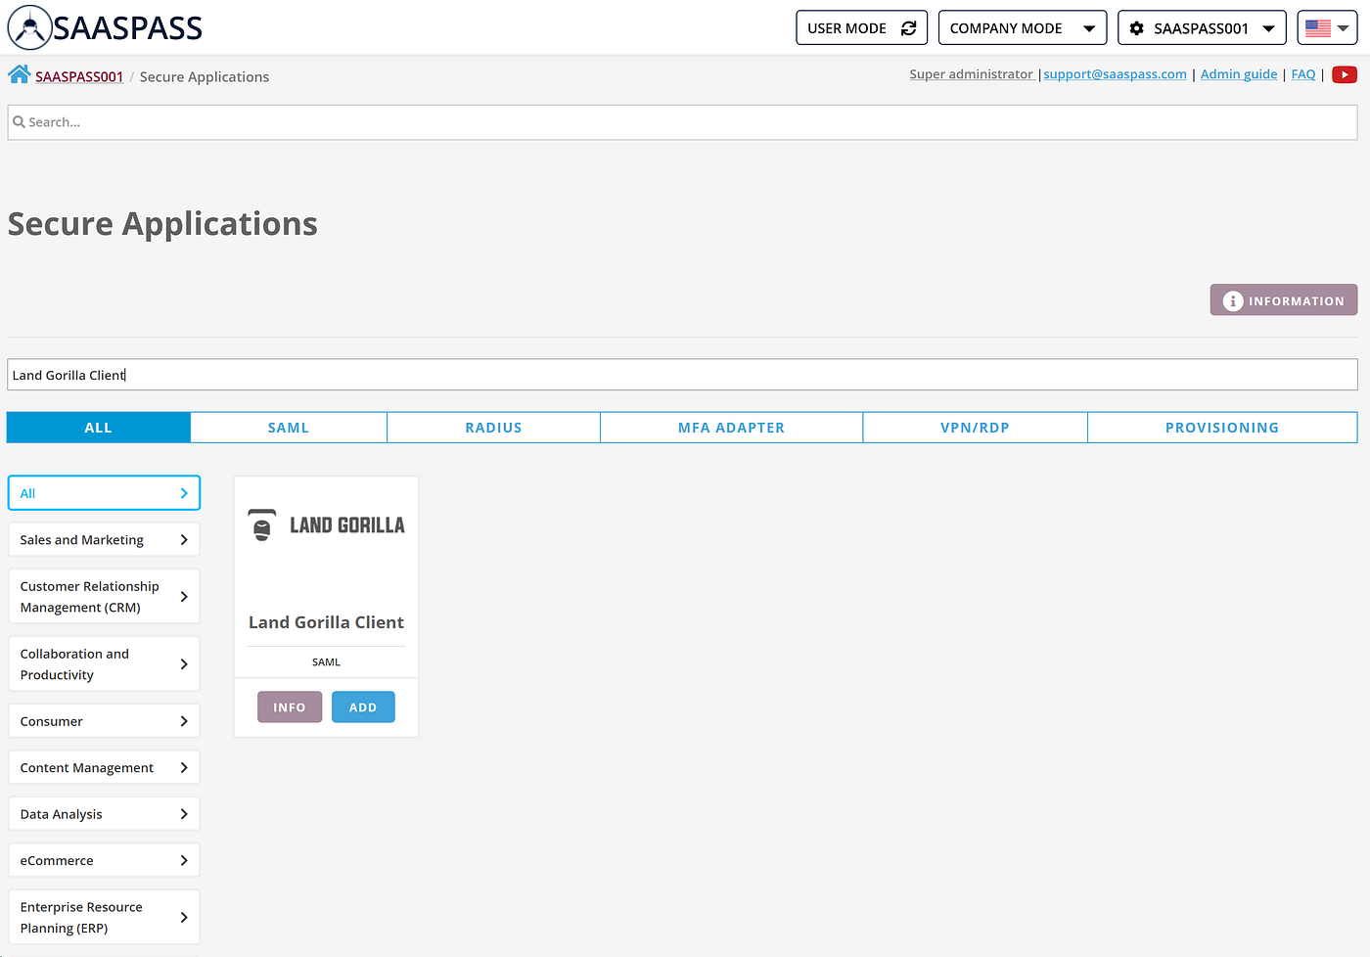This screenshot has width=1370, height=957.
Task: Click the USER MODE button
Action: click(x=861, y=28)
